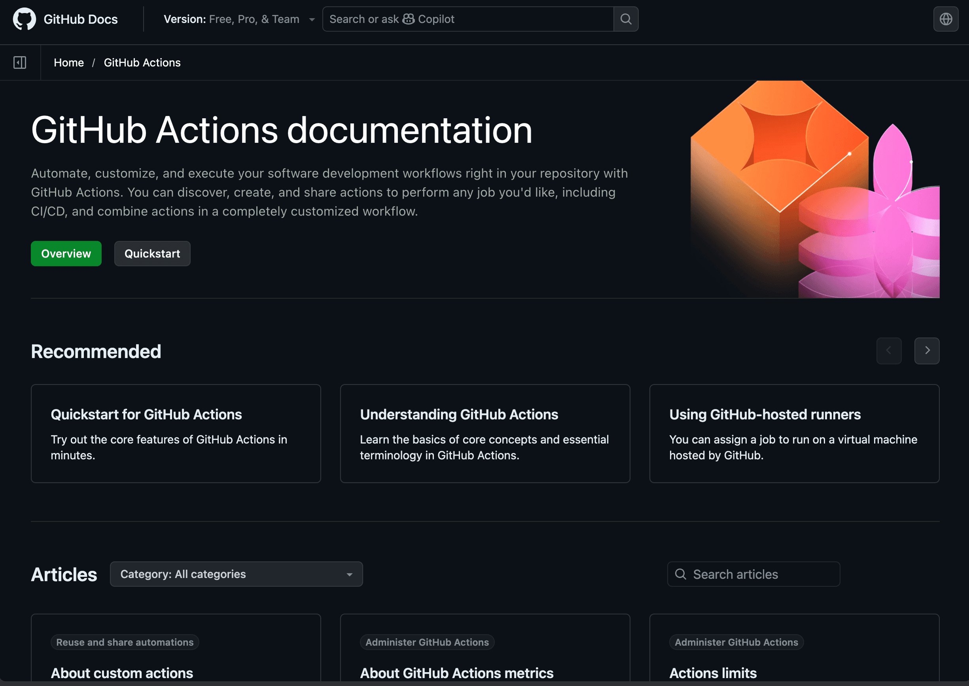The width and height of the screenshot is (969, 686).
Task: Click the Quickstart button
Action: [x=152, y=253]
